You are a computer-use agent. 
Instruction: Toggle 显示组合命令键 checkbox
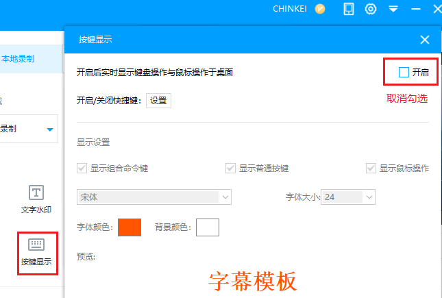click(x=83, y=168)
